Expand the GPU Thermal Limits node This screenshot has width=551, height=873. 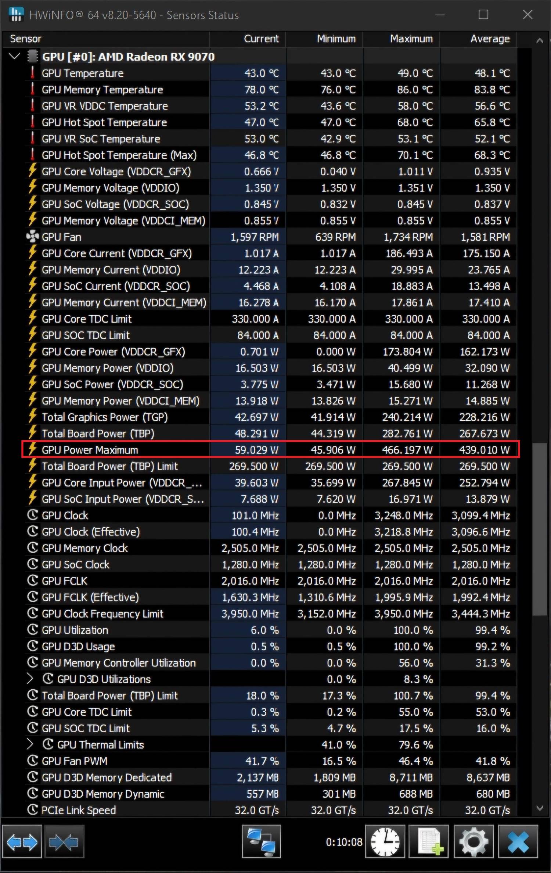(30, 745)
